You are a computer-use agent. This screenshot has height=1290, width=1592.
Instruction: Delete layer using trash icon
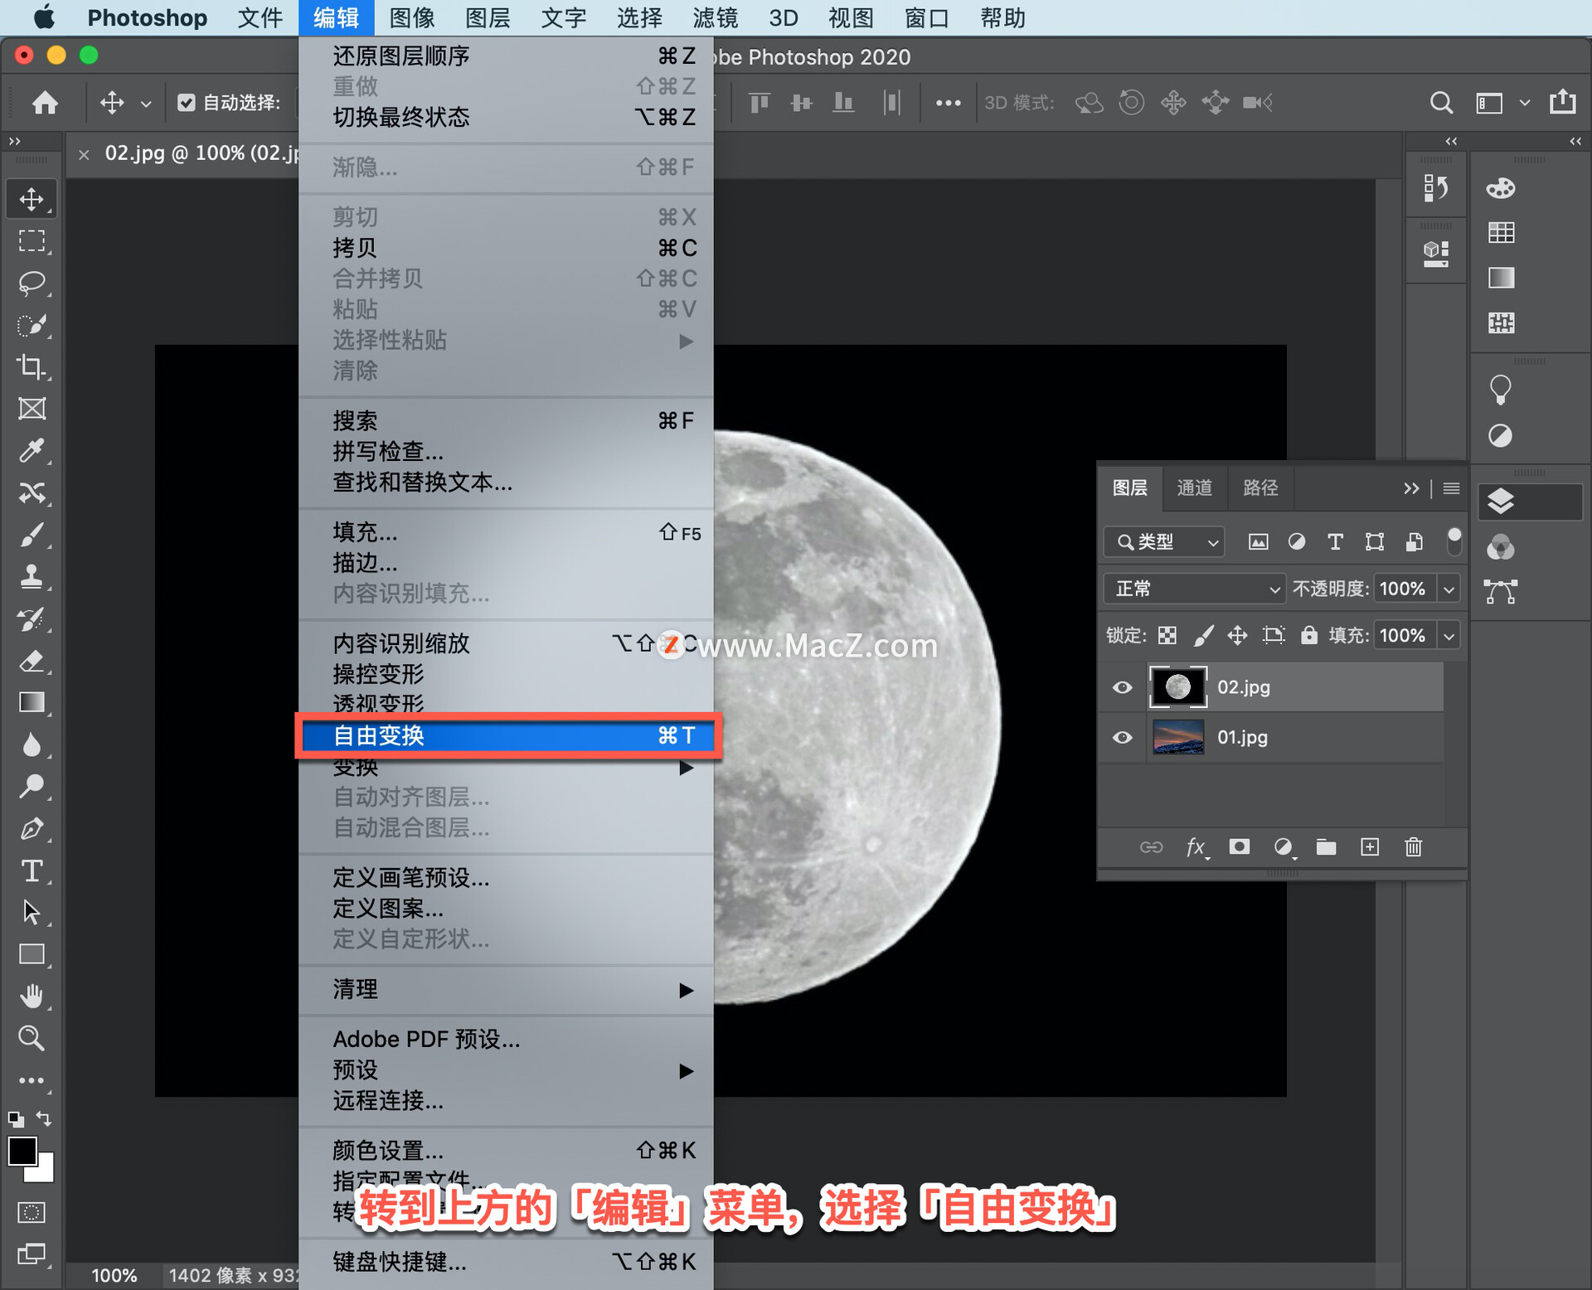(x=1414, y=846)
